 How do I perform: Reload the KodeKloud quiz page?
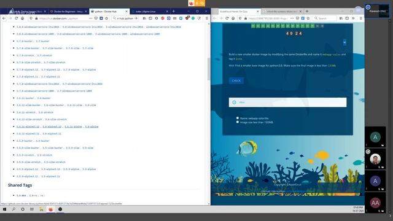(x=227, y=18)
